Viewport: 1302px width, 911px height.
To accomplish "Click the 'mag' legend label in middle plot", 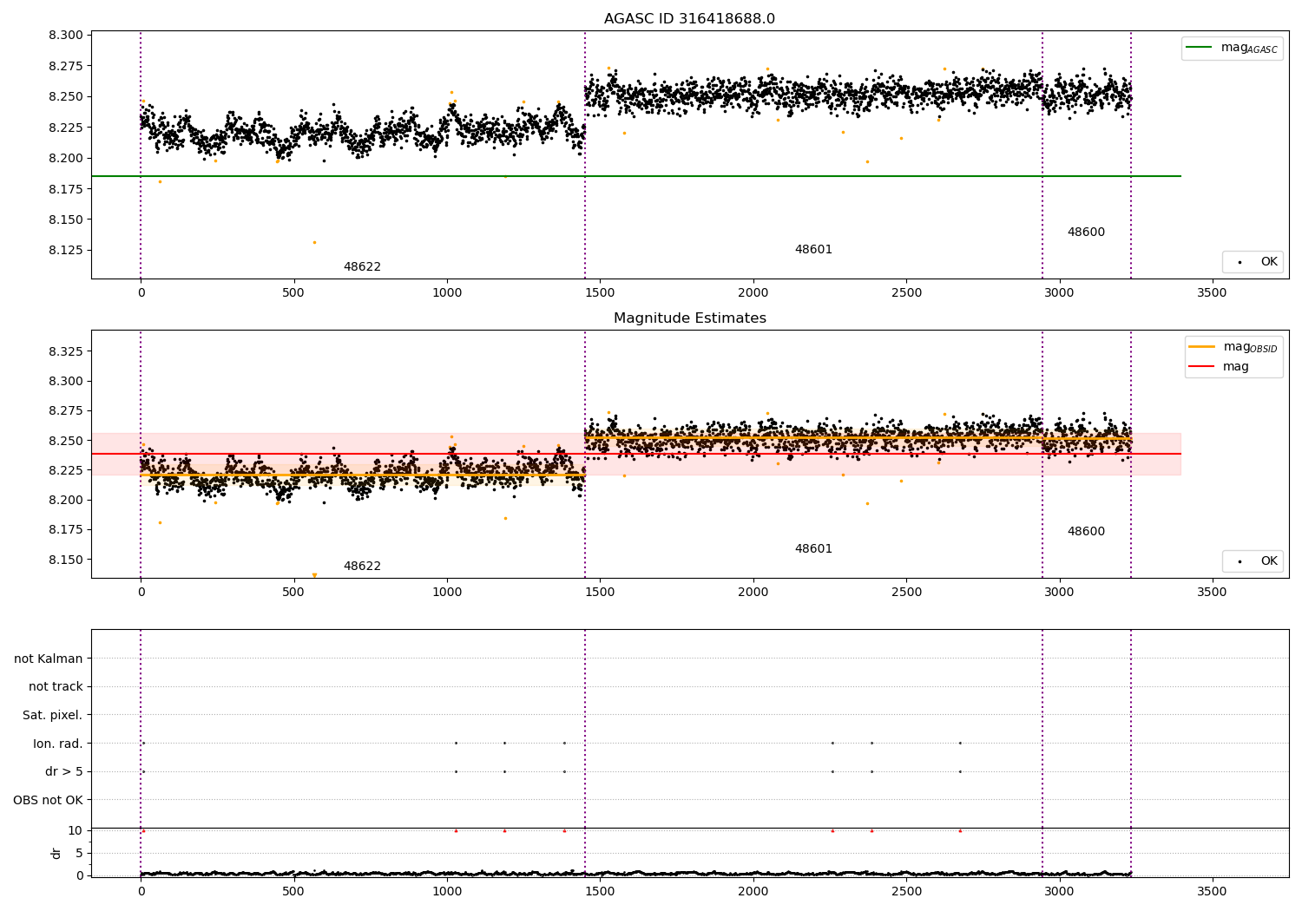I will pyautogui.click(x=1236, y=366).
